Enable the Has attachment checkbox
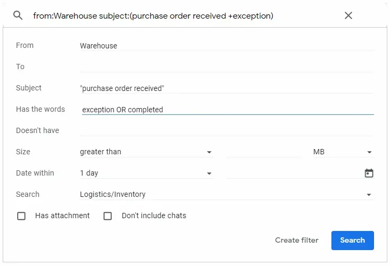Image resolution: width=390 pixels, height=265 pixels. coord(21,216)
